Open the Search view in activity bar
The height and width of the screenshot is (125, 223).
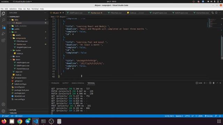pos(3,20)
